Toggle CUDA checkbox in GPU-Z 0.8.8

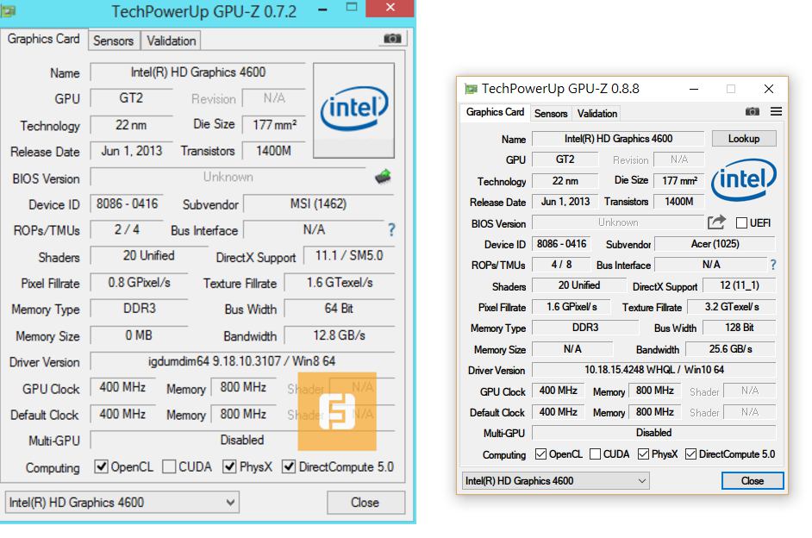(x=595, y=454)
